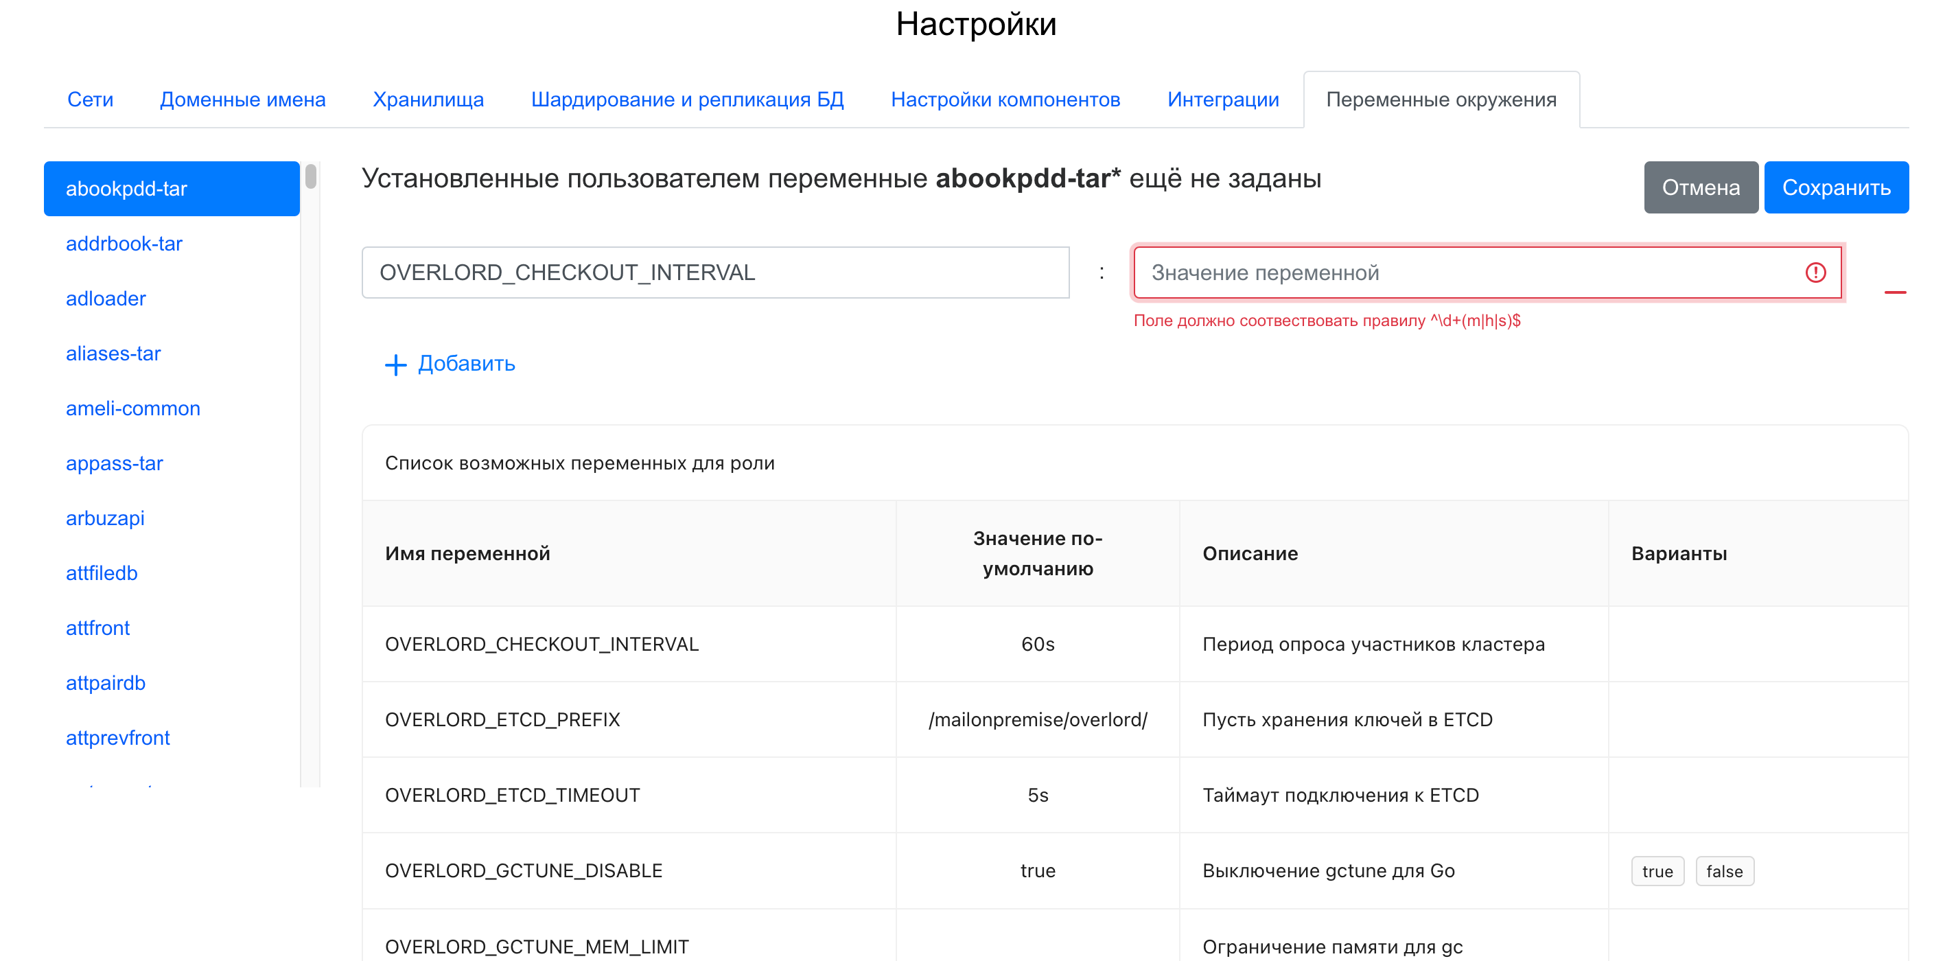The image size is (1956, 961).
Task: Click the plus icon next to Добавить
Action: (395, 364)
